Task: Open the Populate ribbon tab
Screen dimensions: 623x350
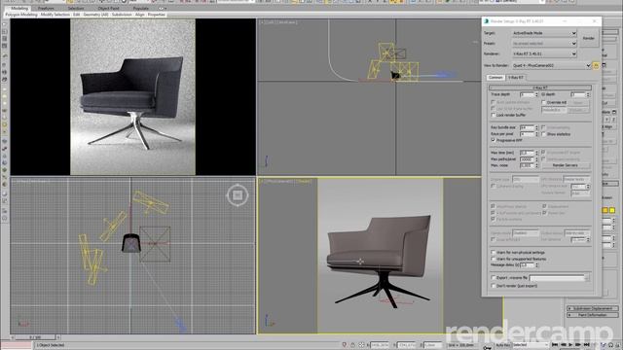Action: pyautogui.click(x=140, y=8)
